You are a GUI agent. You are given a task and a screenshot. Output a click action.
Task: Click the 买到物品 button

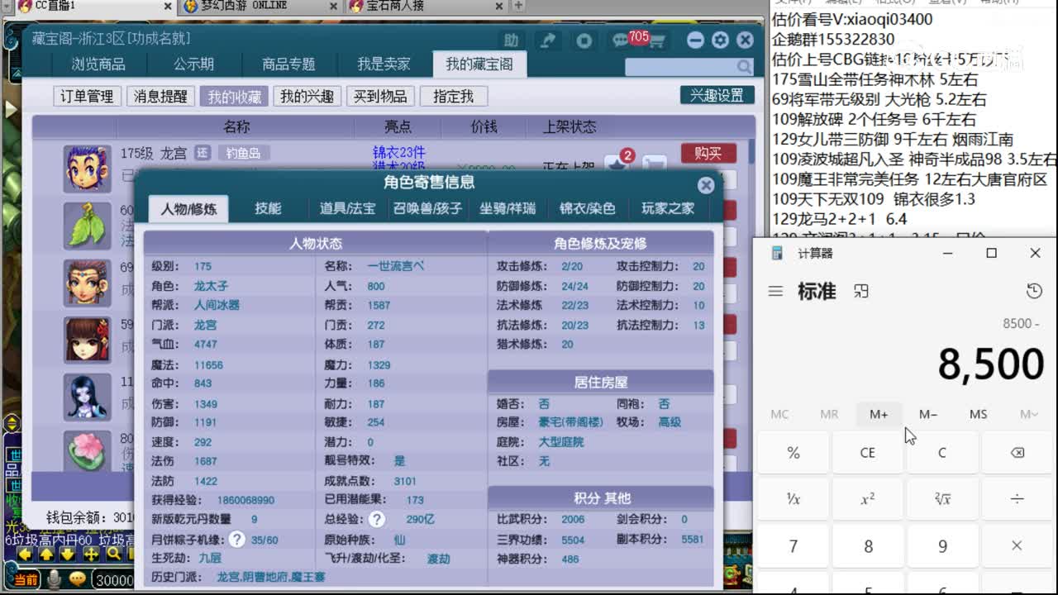pyautogui.click(x=380, y=97)
